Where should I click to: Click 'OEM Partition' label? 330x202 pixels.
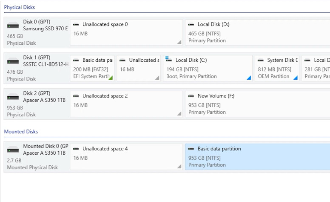[273, 76]
